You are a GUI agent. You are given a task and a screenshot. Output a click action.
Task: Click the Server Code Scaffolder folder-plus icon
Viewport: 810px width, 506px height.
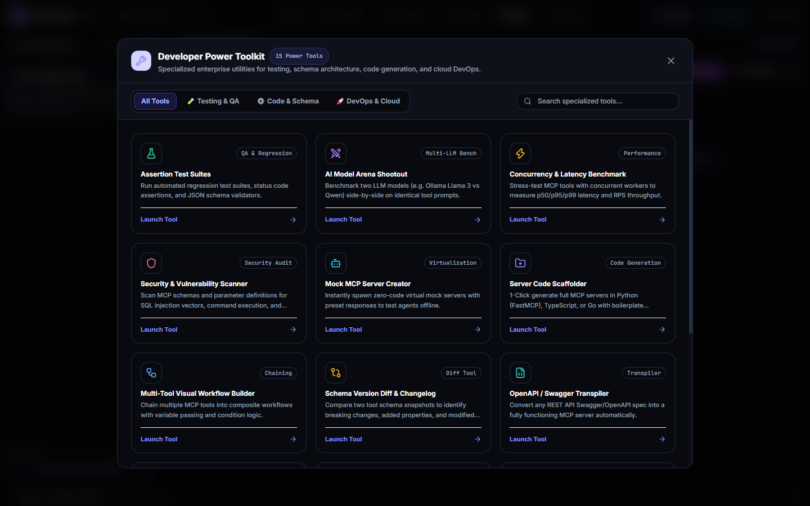[520, 263]
